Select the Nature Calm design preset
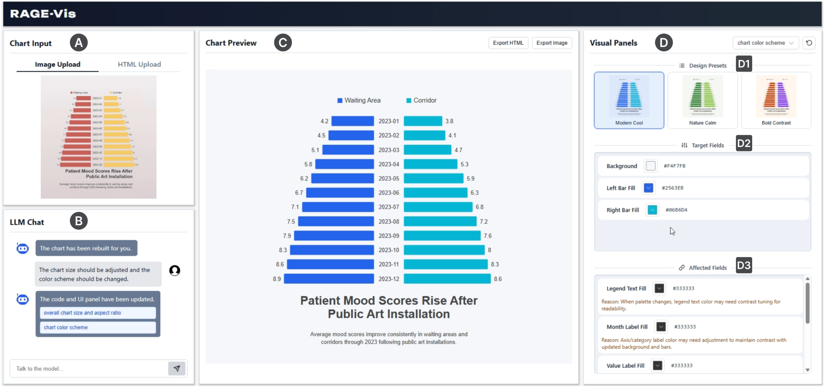 [x=702, y=100]
